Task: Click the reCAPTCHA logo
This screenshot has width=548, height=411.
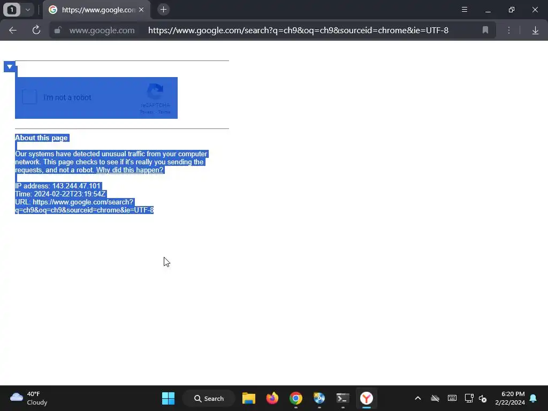Action: click(x=155, y=92)
